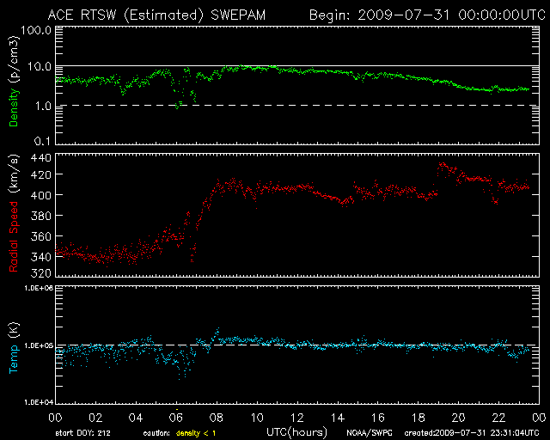
Task: Select the red 'Radial Speed (km/s)' axis label
Action: point(14,213)
